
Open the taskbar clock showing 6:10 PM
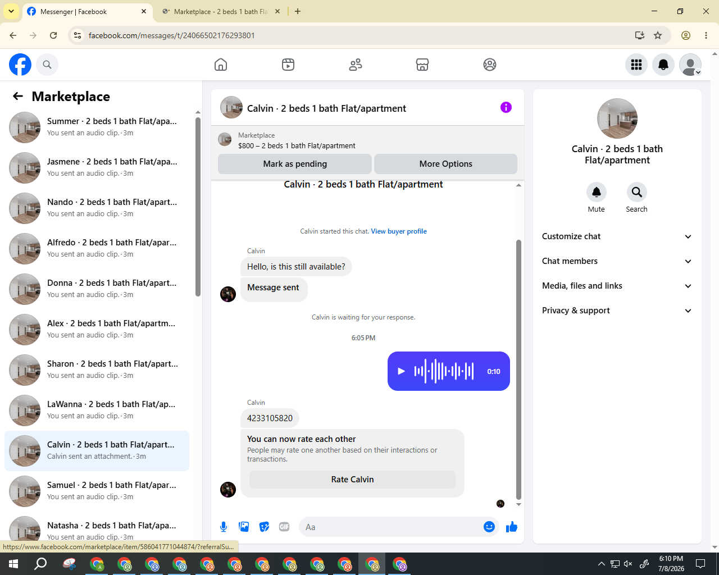(671, 564)
